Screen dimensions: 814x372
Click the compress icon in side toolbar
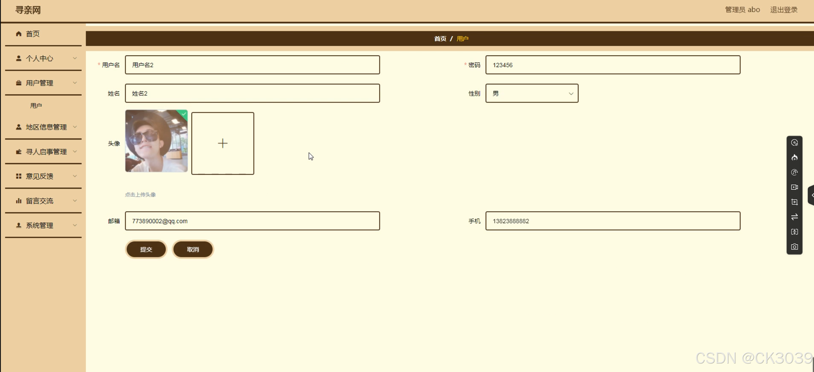coord(794,232)
